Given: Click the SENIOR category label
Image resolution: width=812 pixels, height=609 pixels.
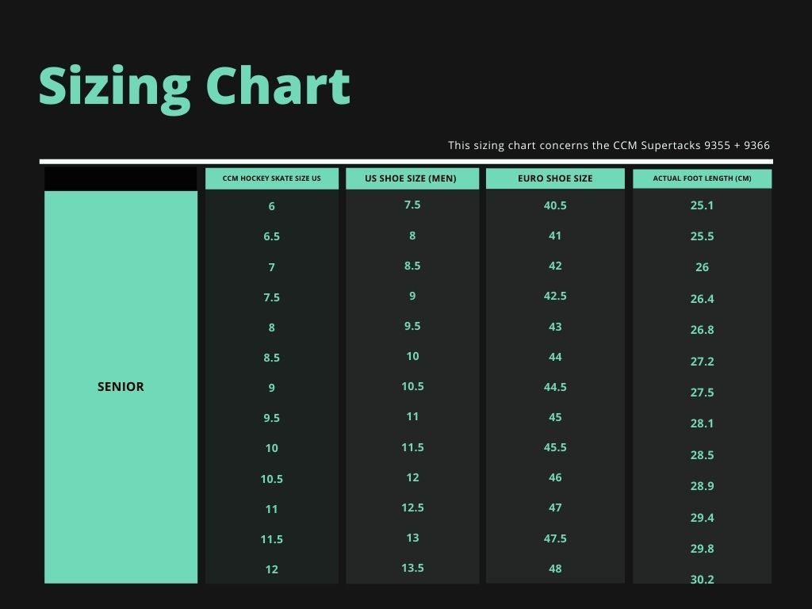Looking at the screenshot, I should click(x=121, y=387).
